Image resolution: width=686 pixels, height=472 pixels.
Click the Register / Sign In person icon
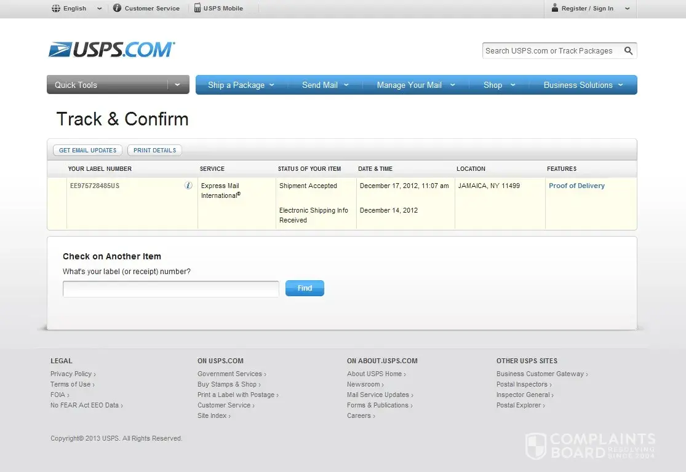(555, 8)
